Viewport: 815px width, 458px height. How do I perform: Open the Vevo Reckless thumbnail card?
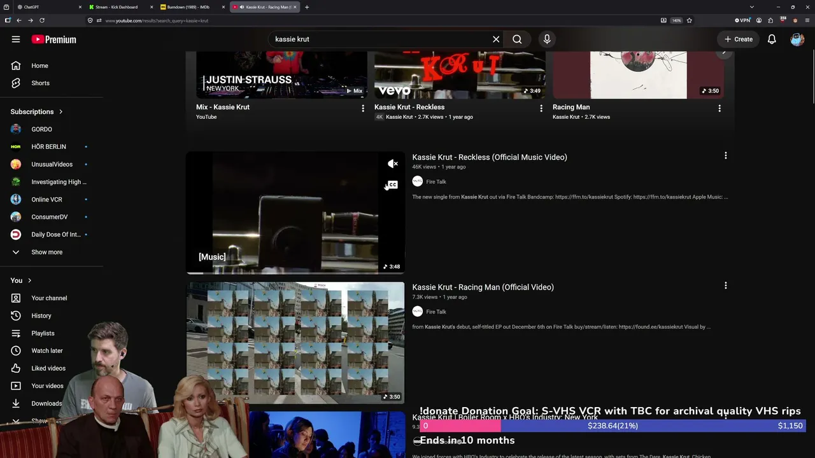[460, 75]
